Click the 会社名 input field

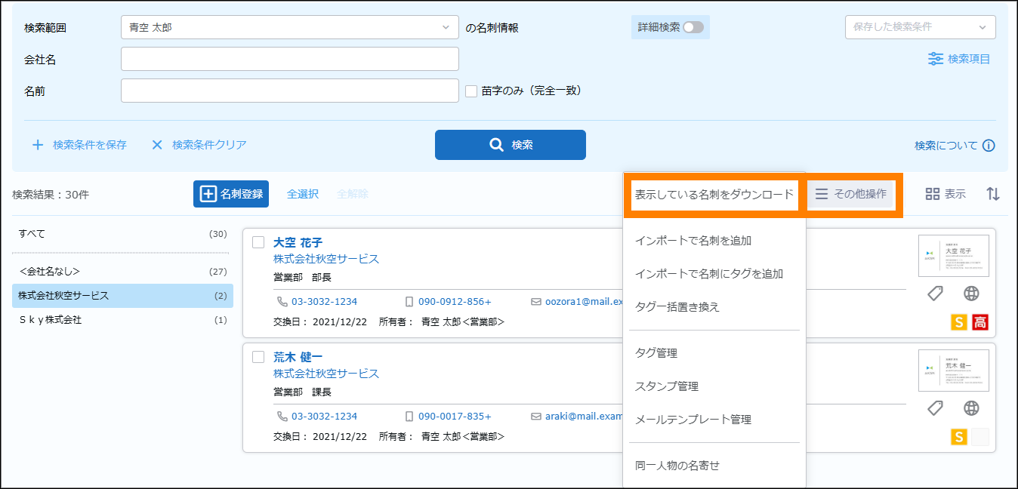coord(289,59)
